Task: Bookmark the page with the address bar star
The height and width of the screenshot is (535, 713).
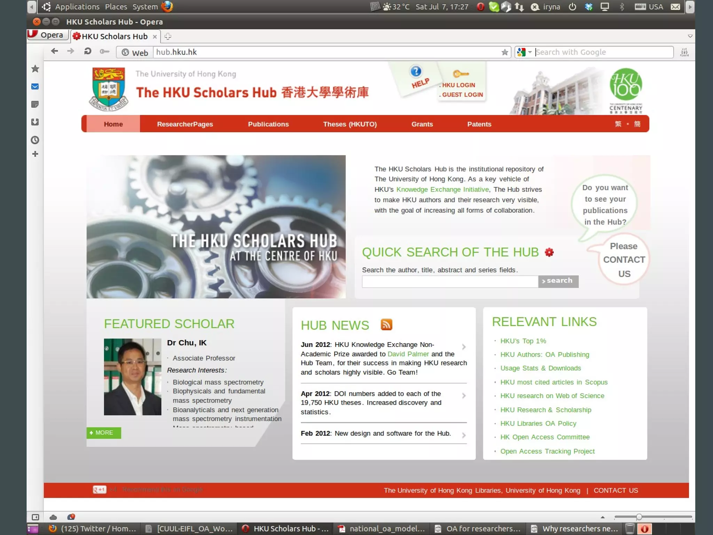Action: click(x=505, y=52)
